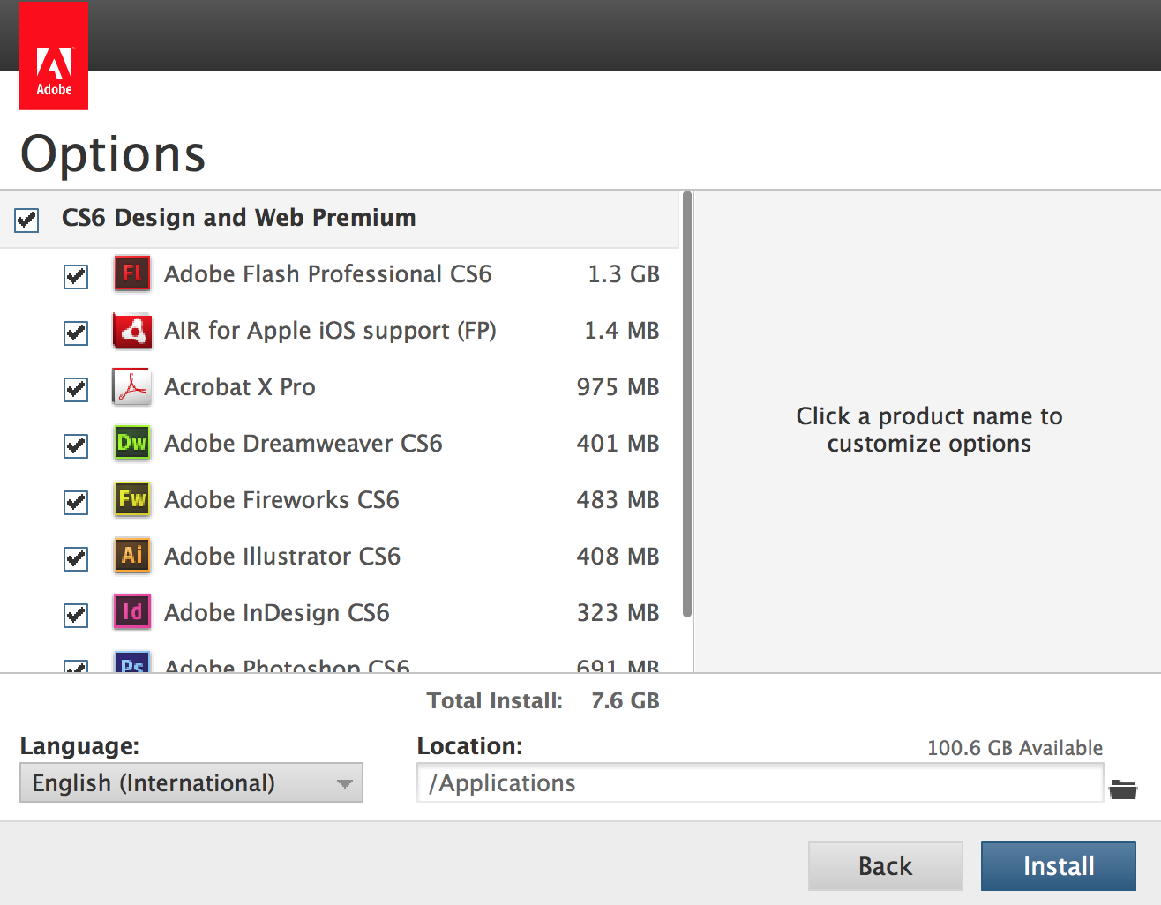Image resolution: width=1161 pixels, height=905 pixels.
Task: Click the Dreamweaver CS6 icon
Action: point(132,443)
